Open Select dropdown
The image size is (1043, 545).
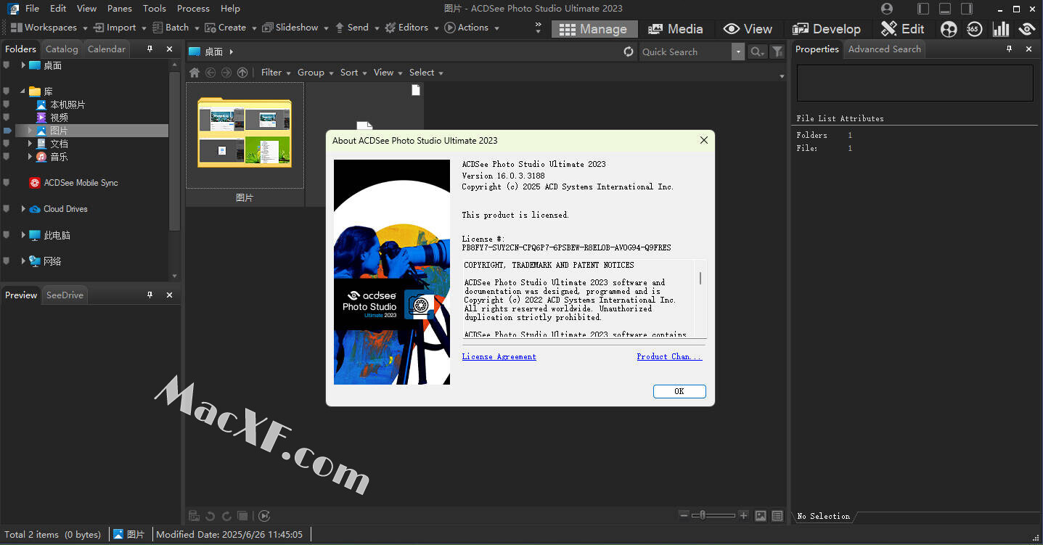[x=426, y=73]
